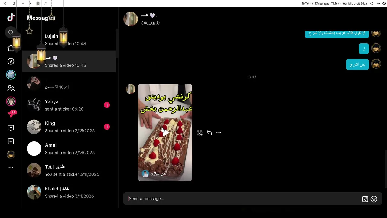The width and height of the screenshot is (387, 218).
Task: Open the Explore compass icon
Action: click(11, 61)
